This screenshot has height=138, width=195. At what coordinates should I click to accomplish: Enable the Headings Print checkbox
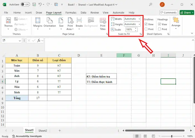pyautogui.click(x=160, y=29)
